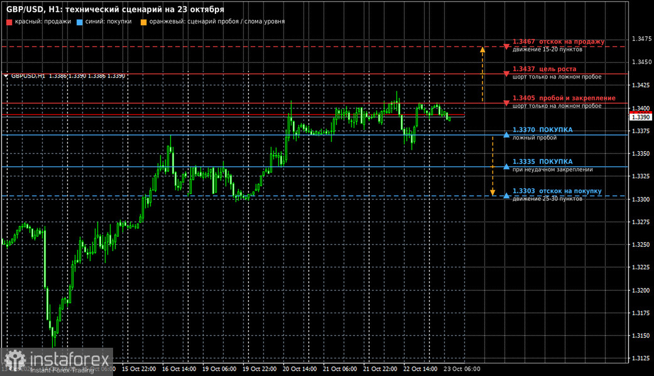The image size is (654, 376).
Task: Click the '19 Oct 06:00' time axis label
Action: pyautogui.click(x=219, y=369)
